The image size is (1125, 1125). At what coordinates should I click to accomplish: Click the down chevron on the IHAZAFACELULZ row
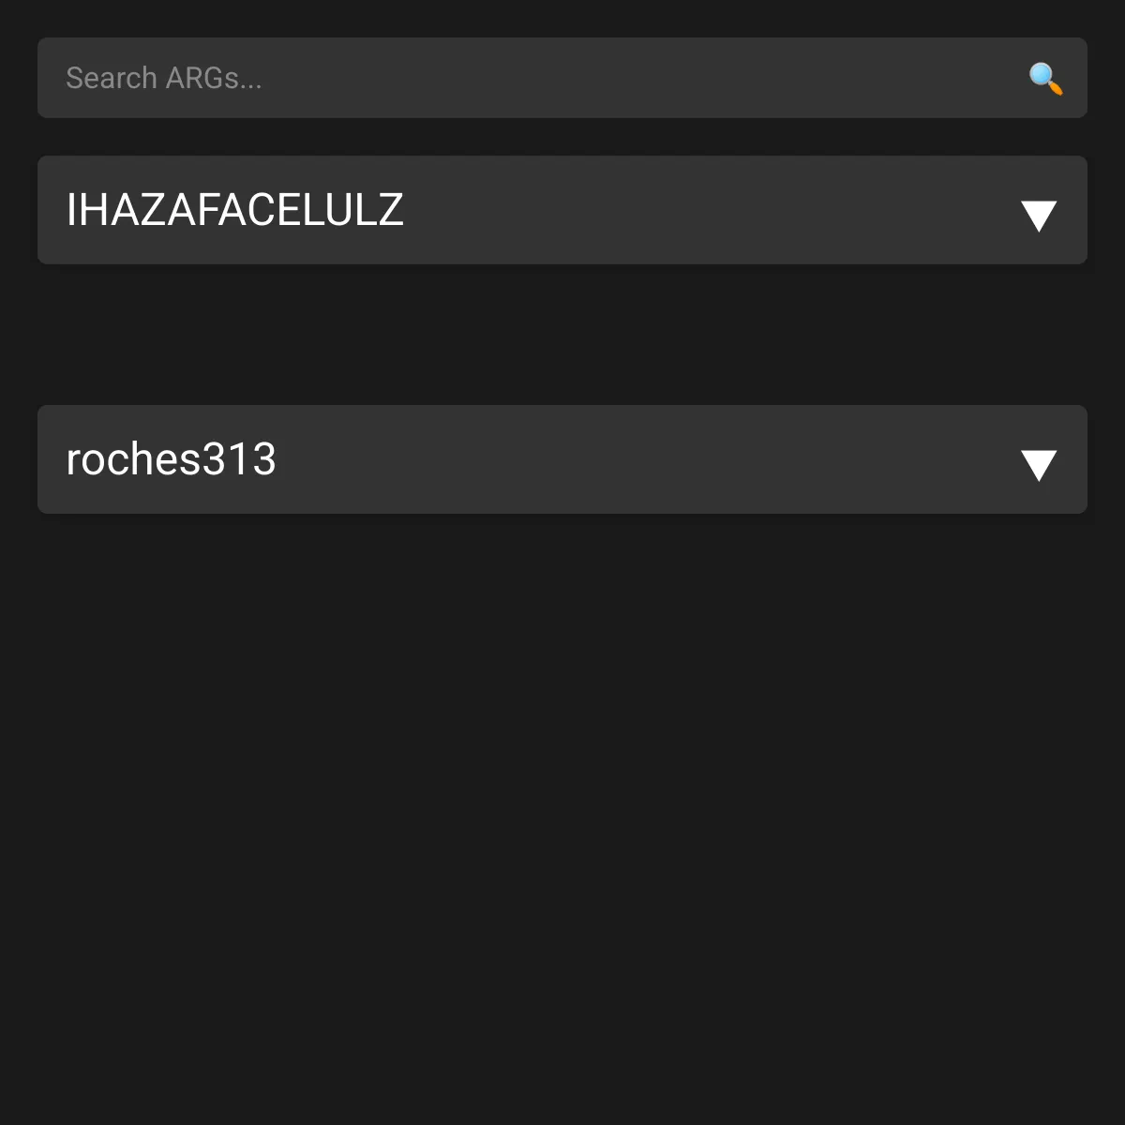[1039, 215]
